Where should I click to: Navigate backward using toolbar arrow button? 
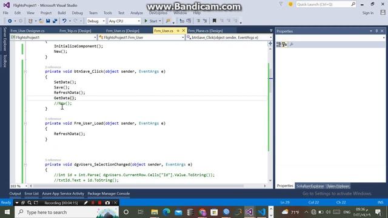(x=10, y=21)
